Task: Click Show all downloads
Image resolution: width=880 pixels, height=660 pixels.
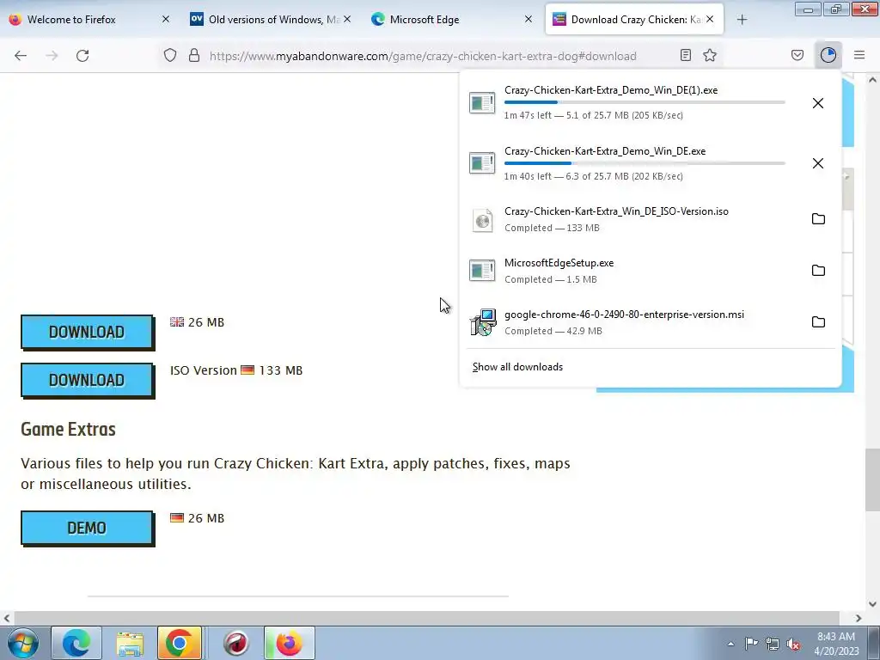Action: pos(517,367)
